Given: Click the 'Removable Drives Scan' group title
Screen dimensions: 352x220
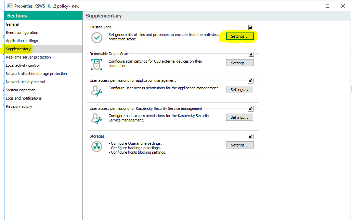Looking at the screenshot, I should (x=109, y=54).
